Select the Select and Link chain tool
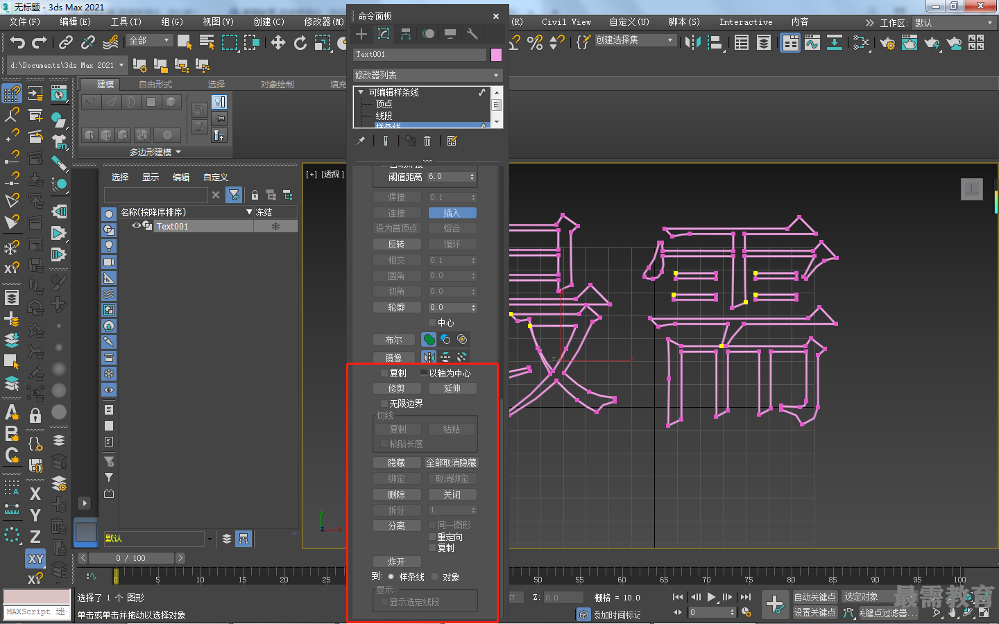This screenshot has height=624, width=999. click(x=66, y=43)
